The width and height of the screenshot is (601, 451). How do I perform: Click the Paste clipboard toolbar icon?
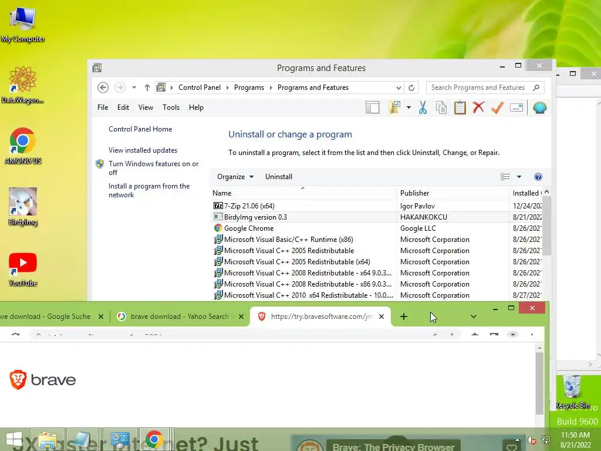[x=460, y=108]
